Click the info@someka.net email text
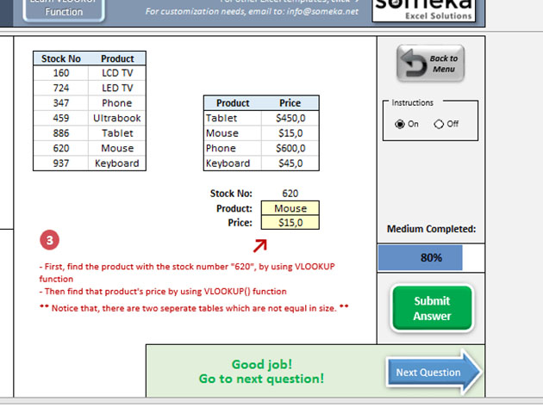Screen dimensions: 543x407 click(x=322, y=11)
